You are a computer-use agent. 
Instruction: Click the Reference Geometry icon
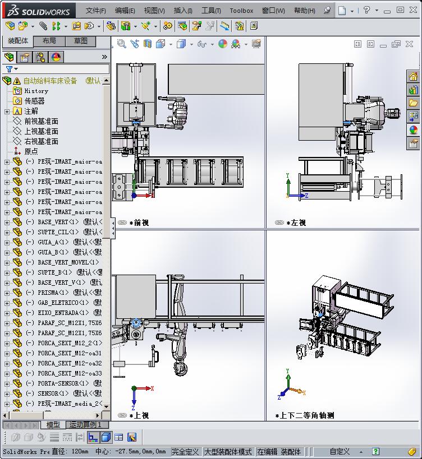point(146,26)
